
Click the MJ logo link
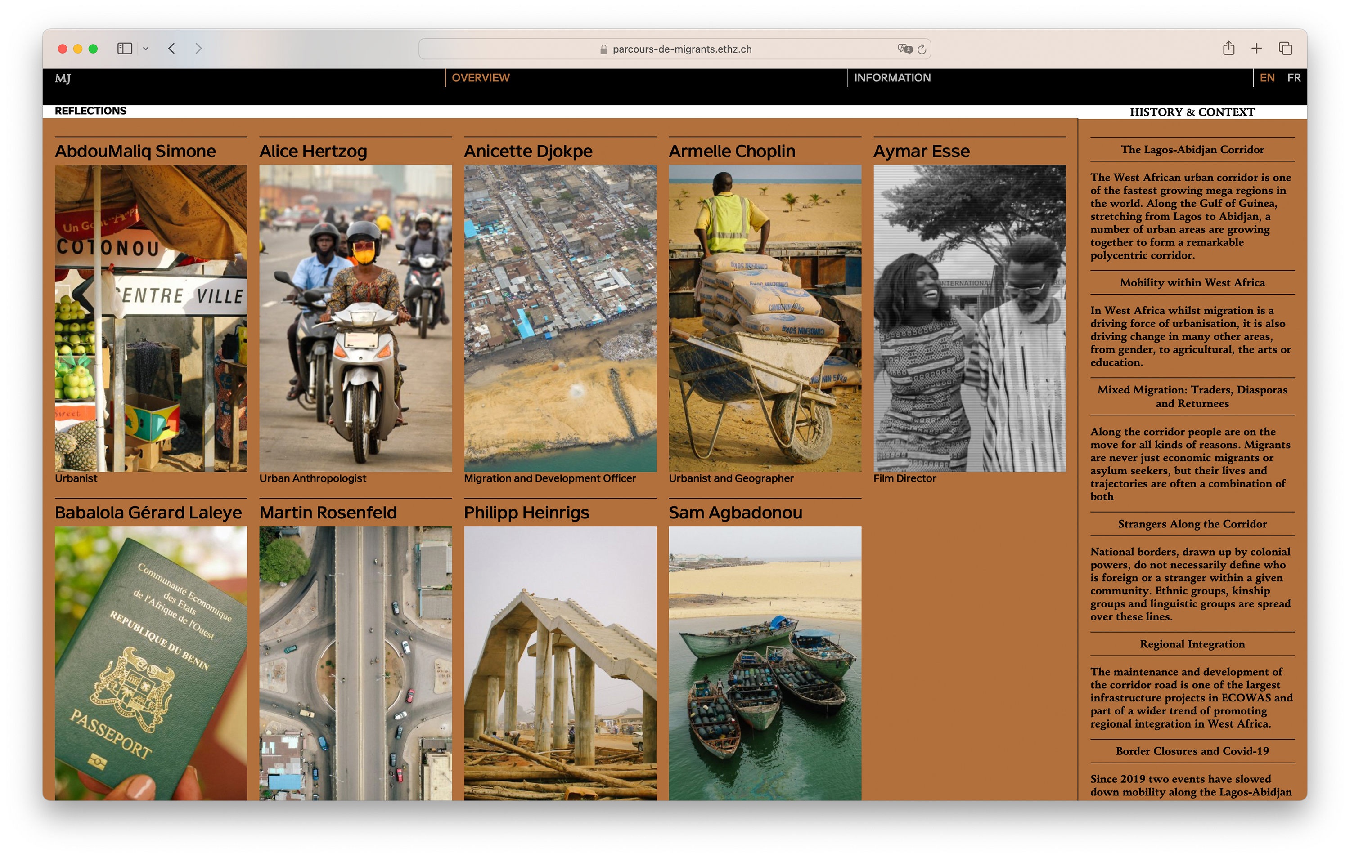(x=63, y=78)
